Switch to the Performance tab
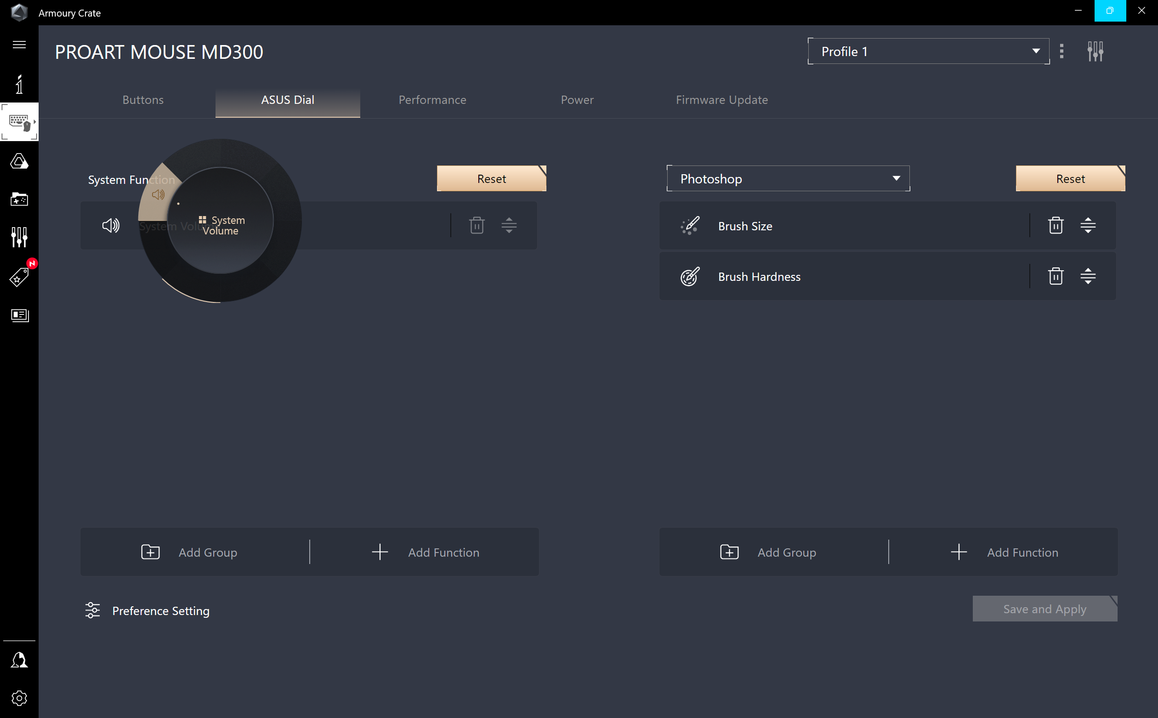This screenshot has width=1158, height=718. (432, 100)
